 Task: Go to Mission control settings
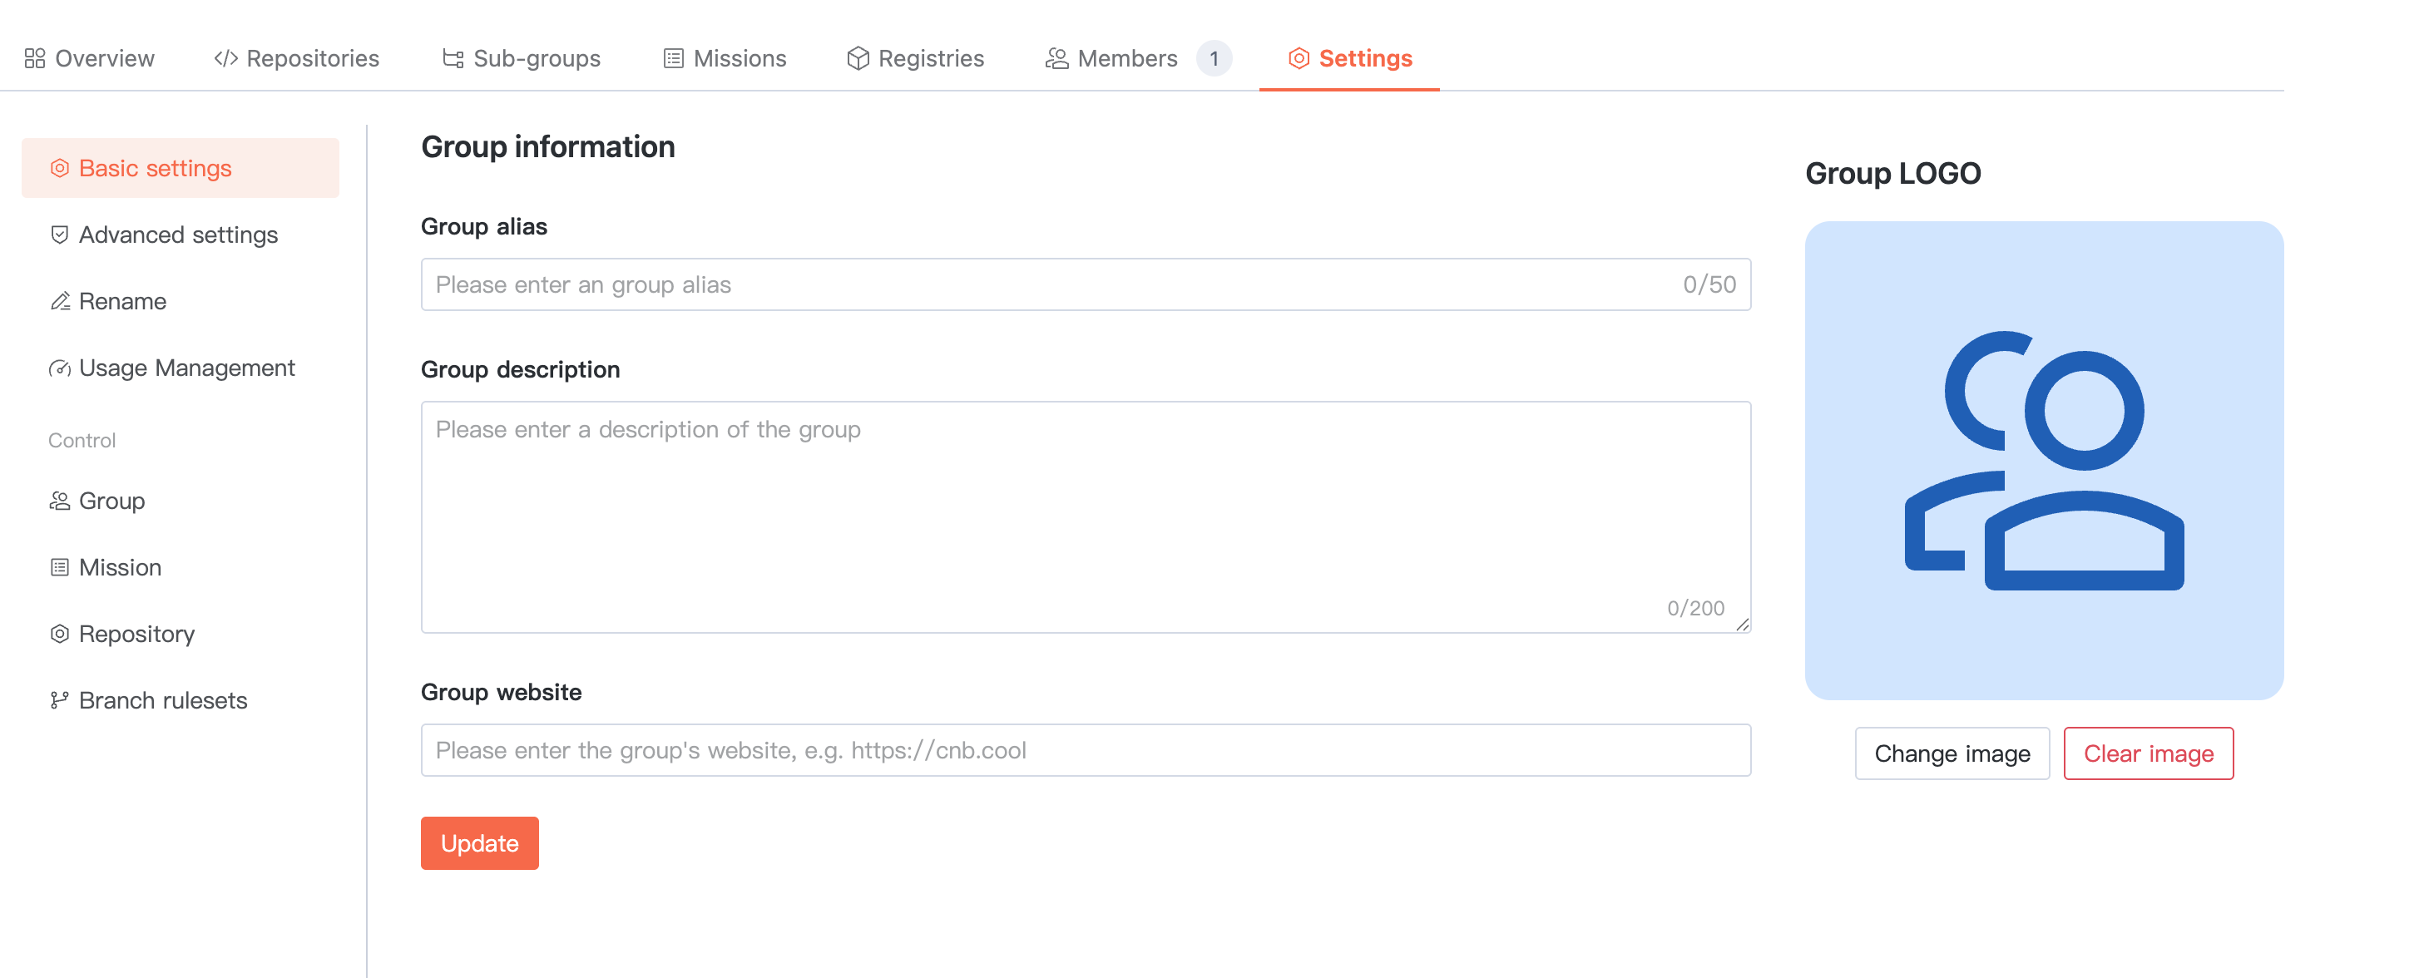click(120, 567)
